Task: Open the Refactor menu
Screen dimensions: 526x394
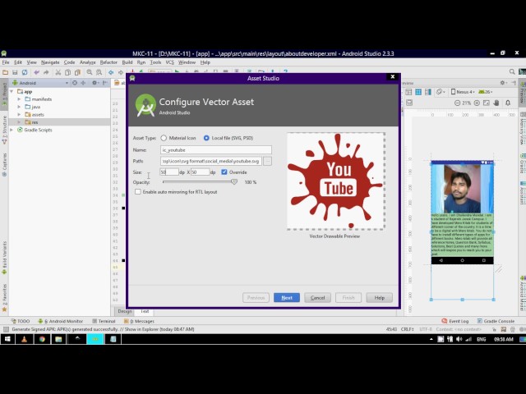Action: 108,62
